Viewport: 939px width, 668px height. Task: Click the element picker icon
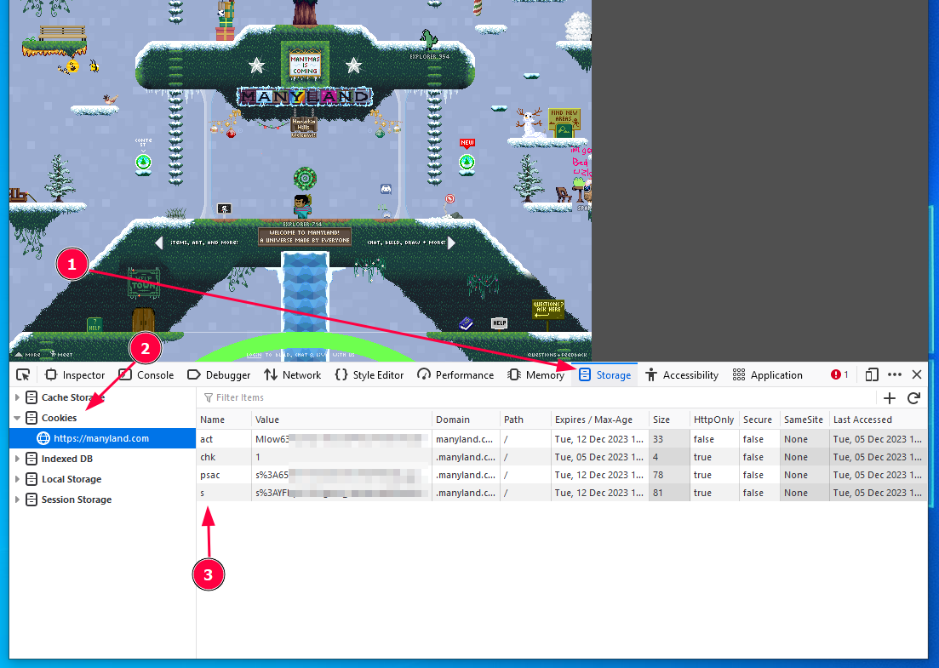click(23, 374)
